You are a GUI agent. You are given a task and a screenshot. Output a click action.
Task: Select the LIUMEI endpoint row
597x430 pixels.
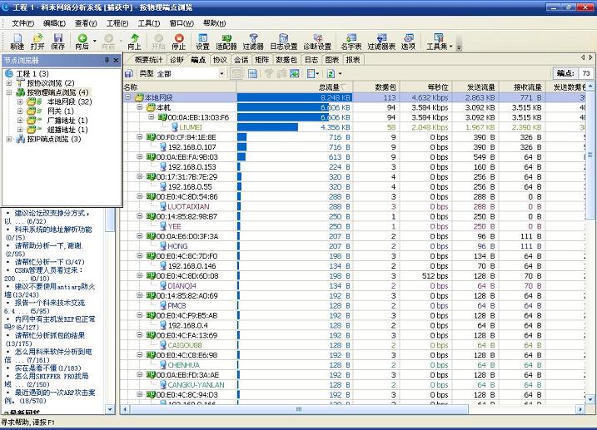(191, 127)
